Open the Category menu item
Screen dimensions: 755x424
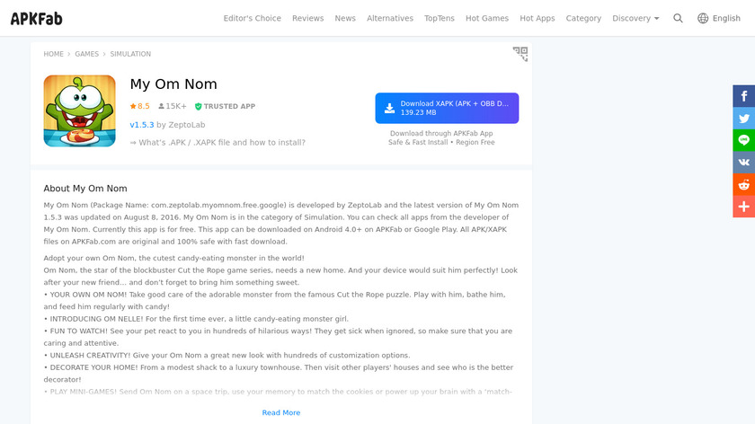(x=583, y=18)
